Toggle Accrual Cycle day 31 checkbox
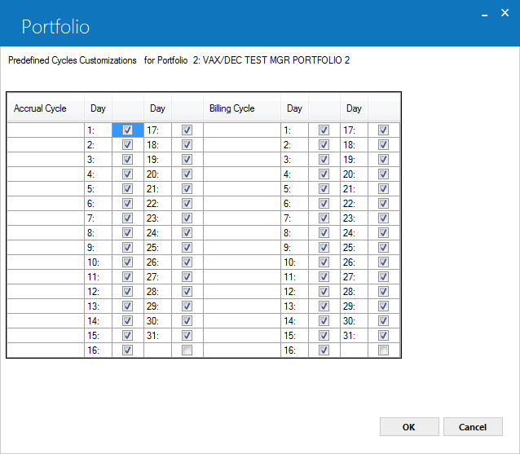The height and width of the screenshot is (454, 520). [x=187, y=336]
